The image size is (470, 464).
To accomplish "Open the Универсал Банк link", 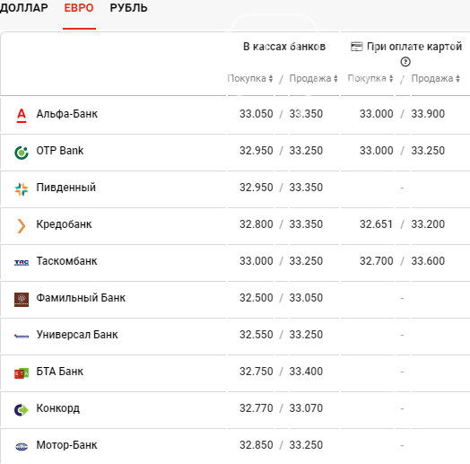I will click(77, 335).
